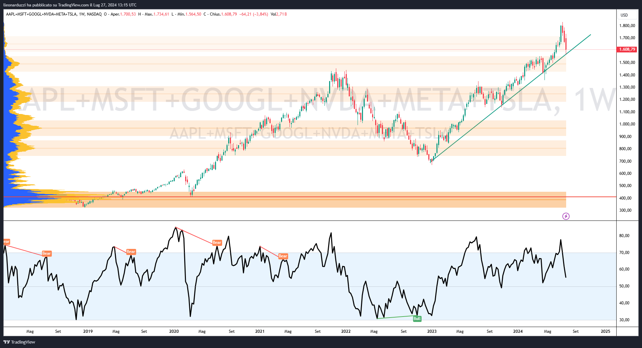Click the 1W interval label in the legend
This screenshot has width=642, height=348.
pyautogui.click(x=82, y=14)
